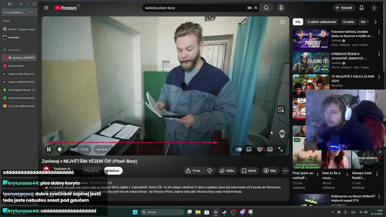Screen dimensions: 386x217
Task: Enter full screen mode
Action: click(x=280, y=149)
